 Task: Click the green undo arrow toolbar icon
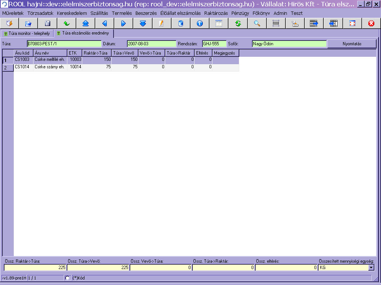(67, 23)
